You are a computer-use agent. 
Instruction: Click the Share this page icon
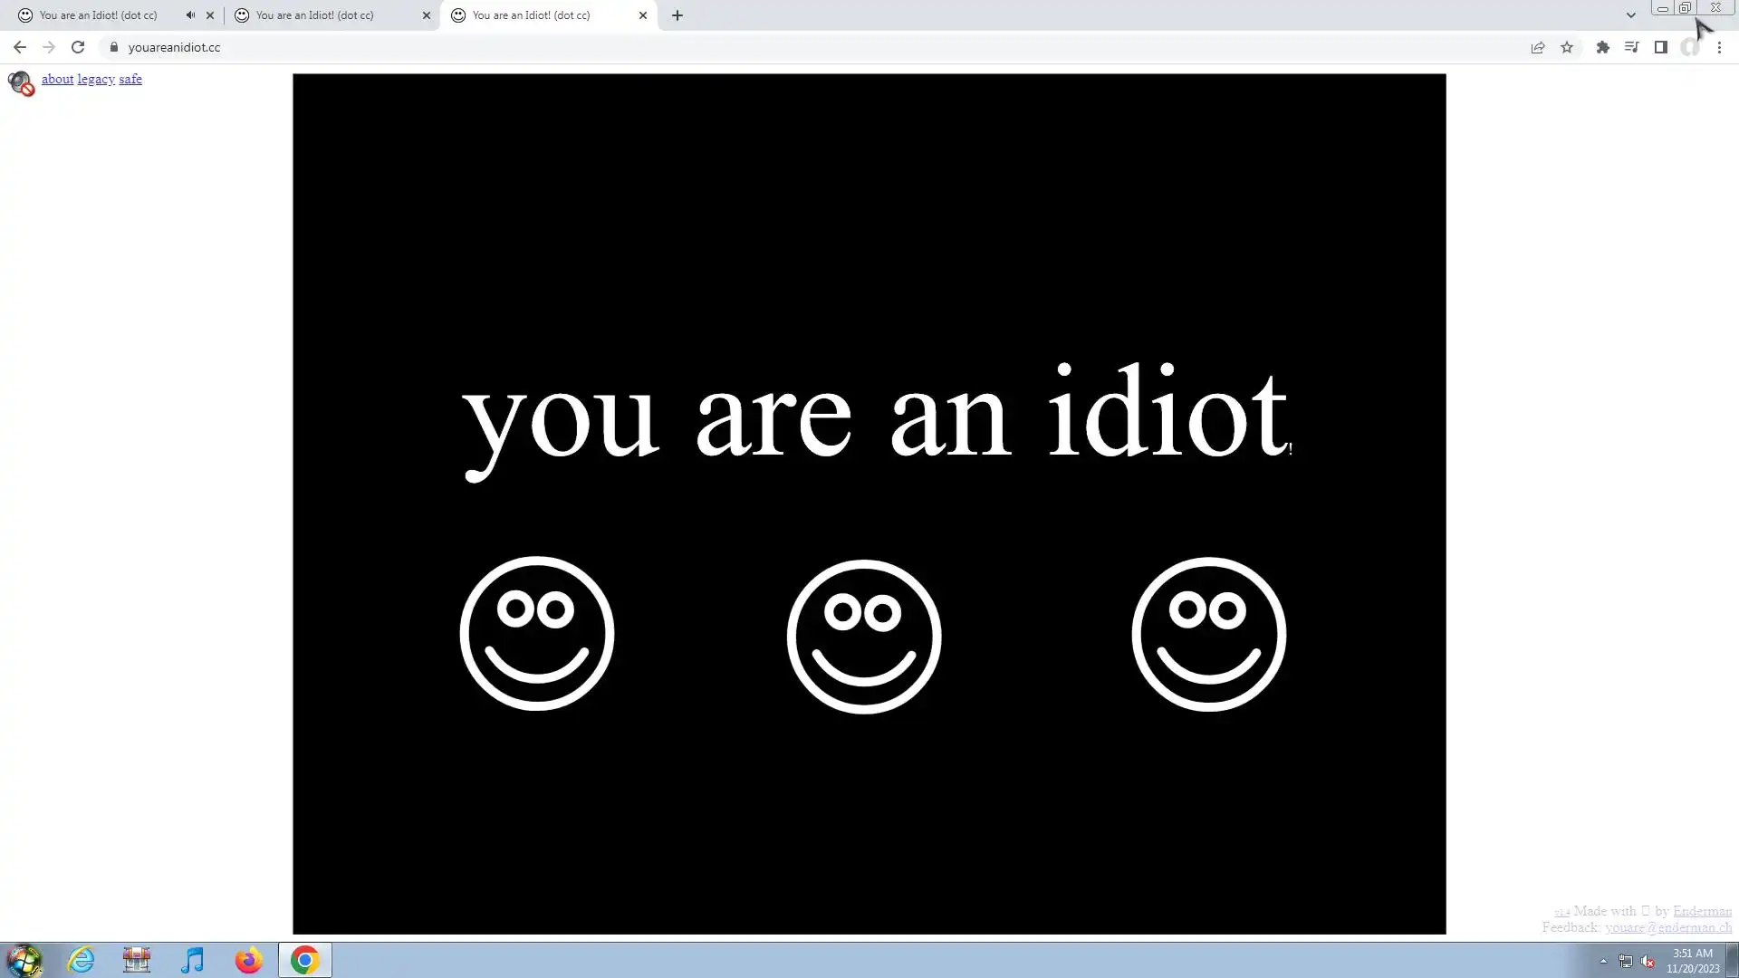1537,47
